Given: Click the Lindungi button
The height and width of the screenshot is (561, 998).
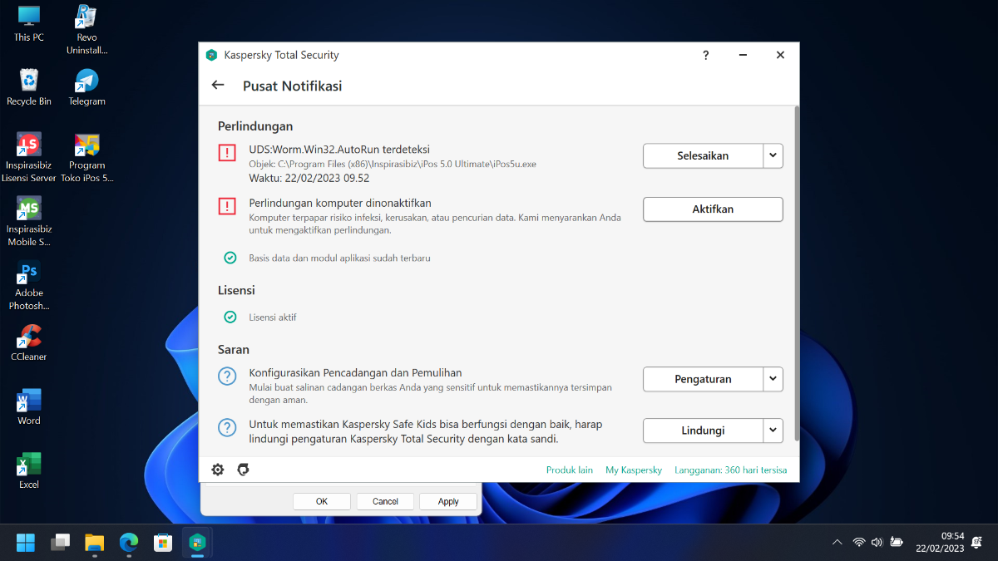Looking at the screenshot, I should (703, 431).
